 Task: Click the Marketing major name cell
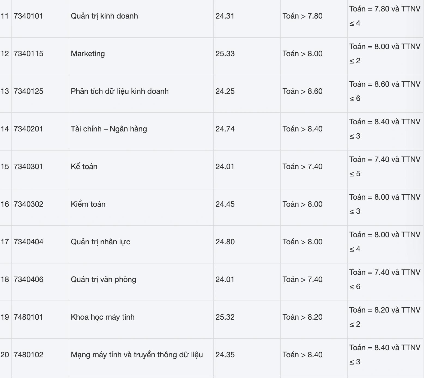pos(88,54)
